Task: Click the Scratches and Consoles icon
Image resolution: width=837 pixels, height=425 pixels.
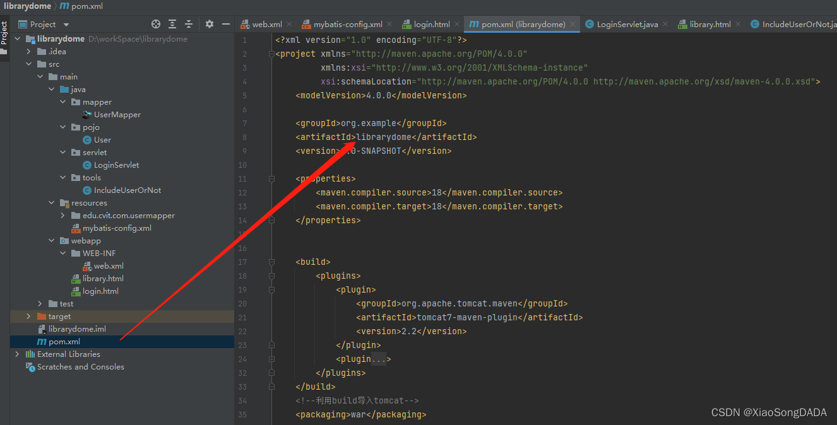Action: pos(30,367)
